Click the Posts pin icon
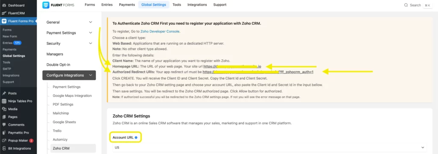 coord(4,93)
